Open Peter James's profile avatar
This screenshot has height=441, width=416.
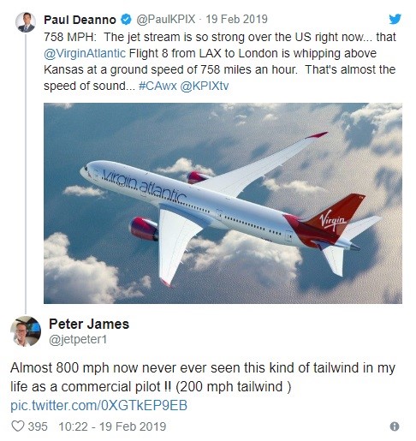(26, 331)
